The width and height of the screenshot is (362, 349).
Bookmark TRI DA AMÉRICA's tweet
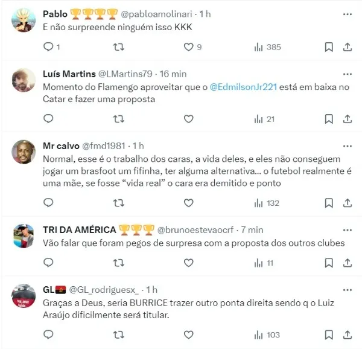(x=329, y=263)
